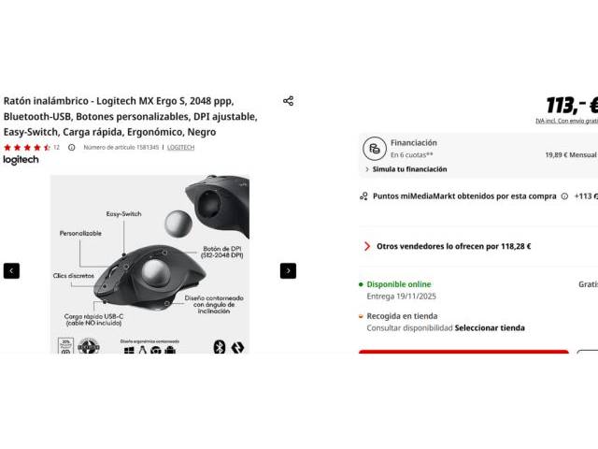Show previous product image with left arrow
This screenshot has height=449, width=598.
click(x=11, y=271)
